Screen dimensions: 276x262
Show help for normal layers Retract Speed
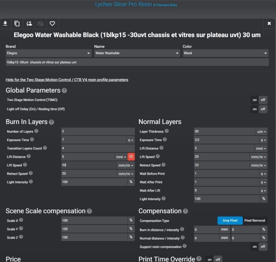pos(164,165)
